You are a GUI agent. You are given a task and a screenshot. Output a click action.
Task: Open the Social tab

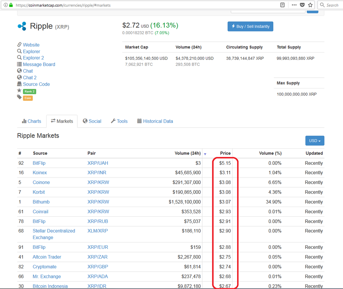(x=92, y=121)
